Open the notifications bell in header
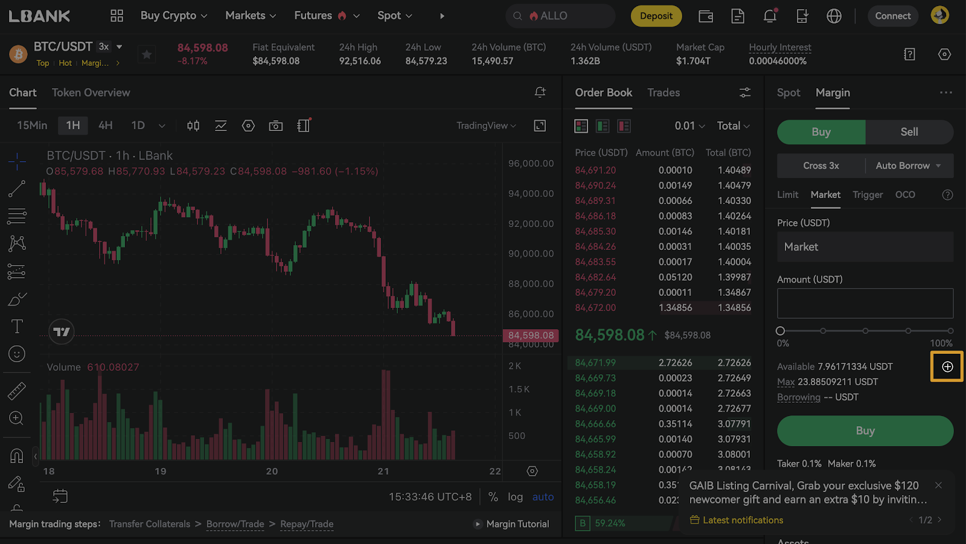The height and width of the screenshot is (544, 966). coord(770,16)
